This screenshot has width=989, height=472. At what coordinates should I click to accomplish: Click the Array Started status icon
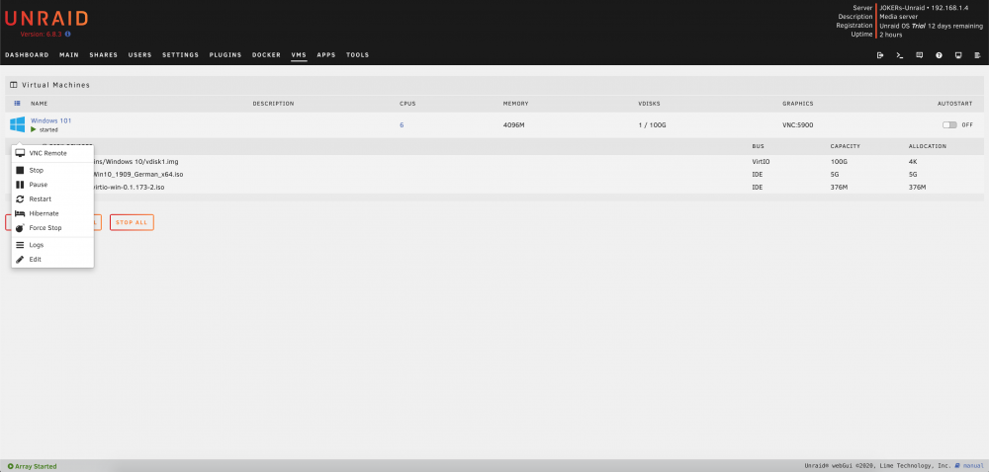[x=11, y=466]
